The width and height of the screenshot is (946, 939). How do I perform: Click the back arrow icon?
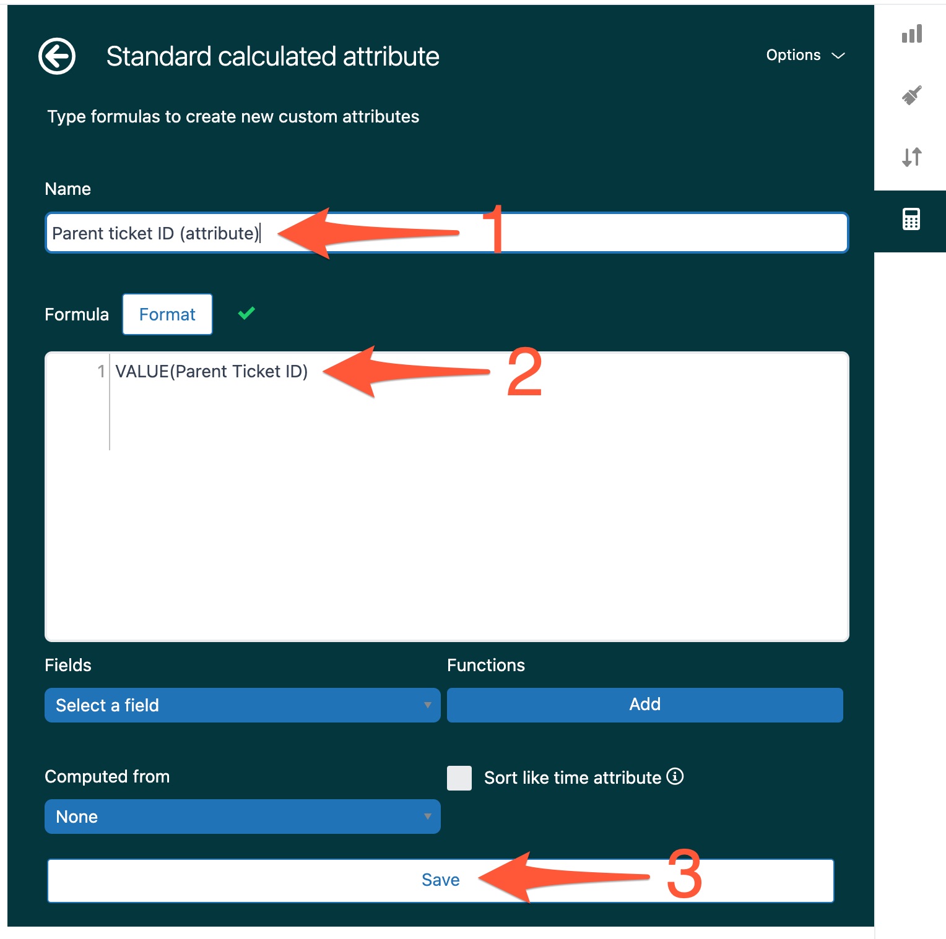[x=57, y=56]
